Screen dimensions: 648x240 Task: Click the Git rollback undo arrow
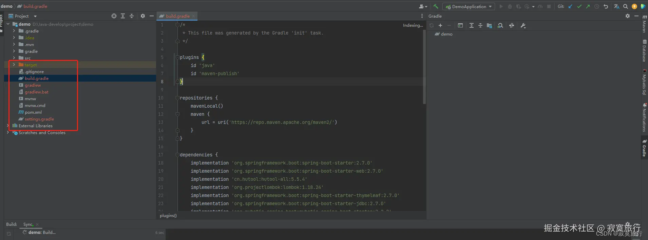coord(606,6)
